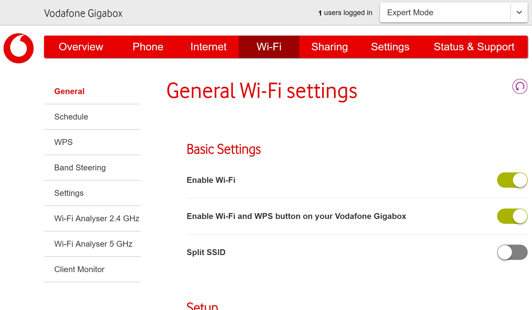Switch to the Internet tab
Viewport: 532px width, 310px height.
[x=208, y=47]
